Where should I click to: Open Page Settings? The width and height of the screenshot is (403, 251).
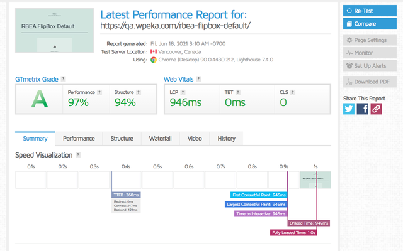click(370, 40)
